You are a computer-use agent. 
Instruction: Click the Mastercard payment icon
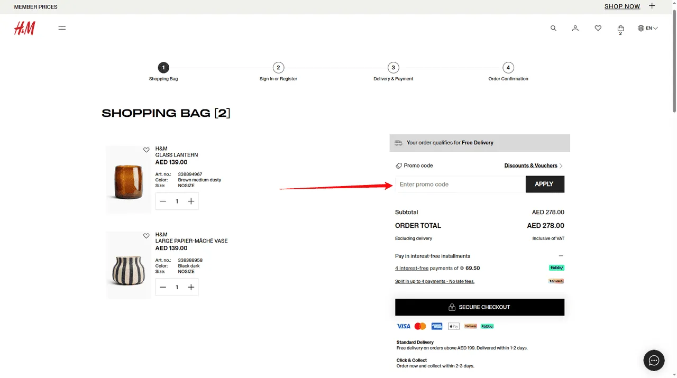(420, 326)
